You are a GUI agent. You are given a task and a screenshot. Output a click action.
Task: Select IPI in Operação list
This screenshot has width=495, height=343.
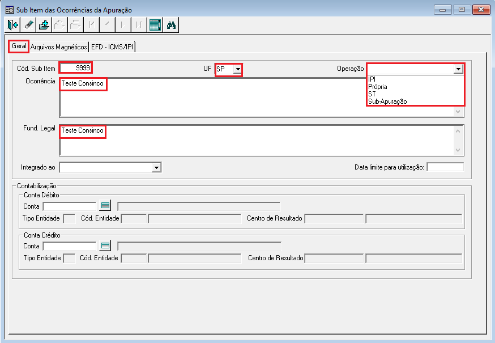tap(416, 79)
